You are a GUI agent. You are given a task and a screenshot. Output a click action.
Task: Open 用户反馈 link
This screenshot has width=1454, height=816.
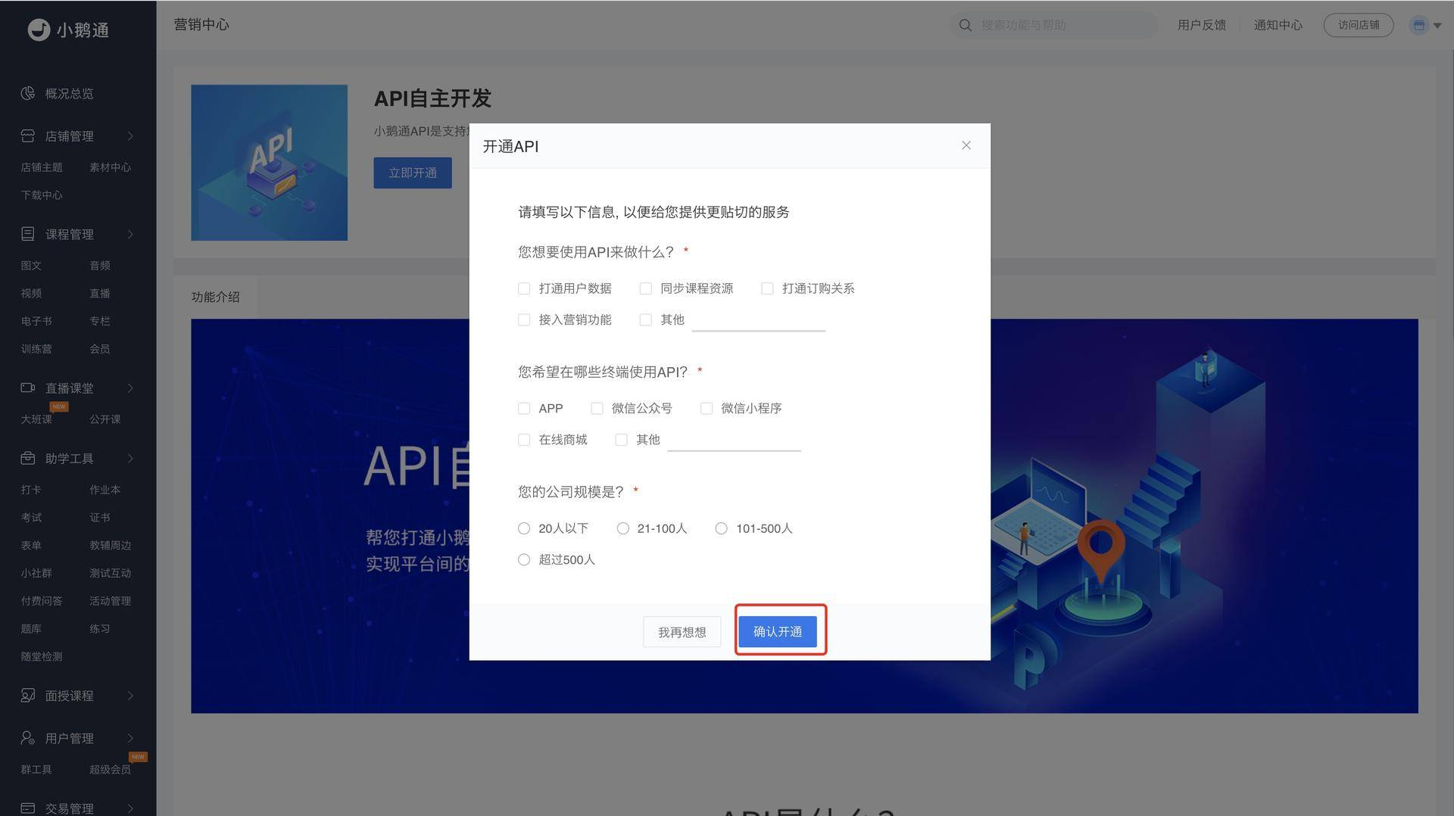coord(1201,25)
